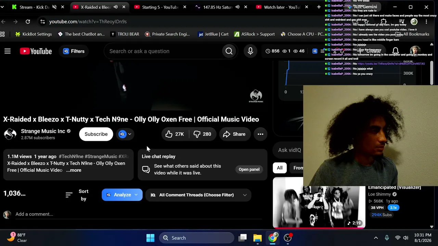Viewport: 438px width, 246px height.
Task: Expand the description with ...more
Action: tap(74, 170)
